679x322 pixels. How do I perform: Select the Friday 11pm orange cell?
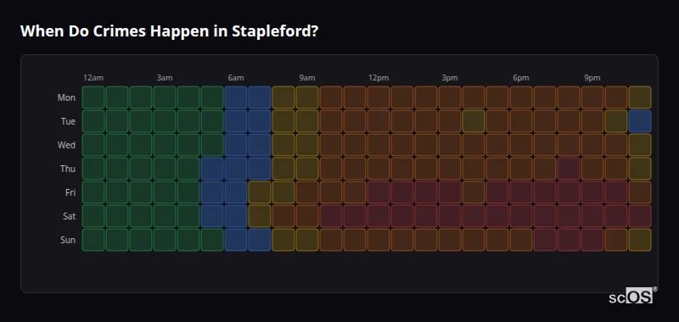point(640,192)
